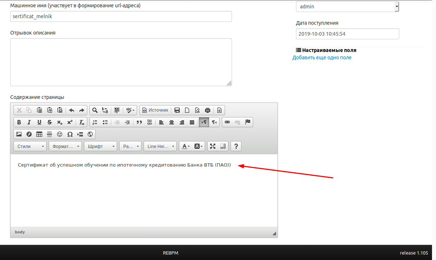The width and height of the screenshot is (436, 260).
Task: Click the Save diskette icon
Action: pyautogui.click(x=177, y=110)
